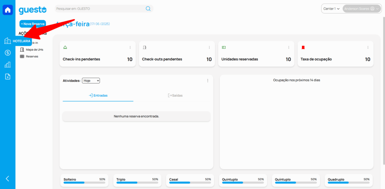The image size is (385, 189).
Task: Switch to the Saídas tab
Action: click(175, 96)
